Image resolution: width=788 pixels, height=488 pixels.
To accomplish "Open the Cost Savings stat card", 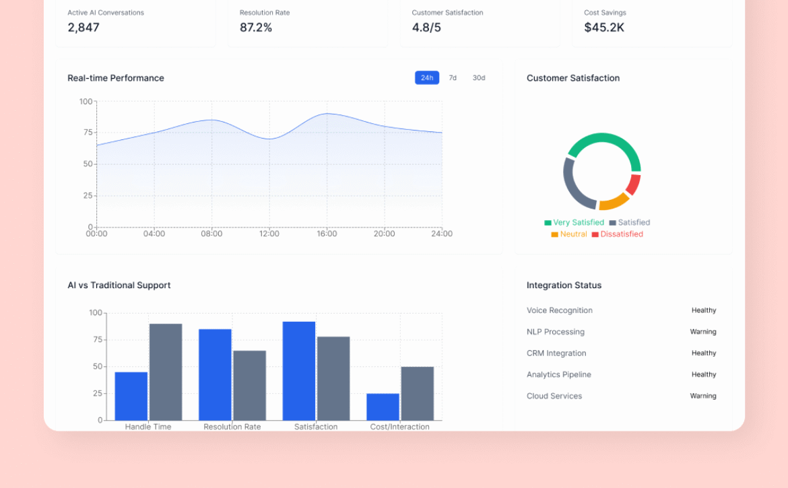I will [x=652, y=22].
